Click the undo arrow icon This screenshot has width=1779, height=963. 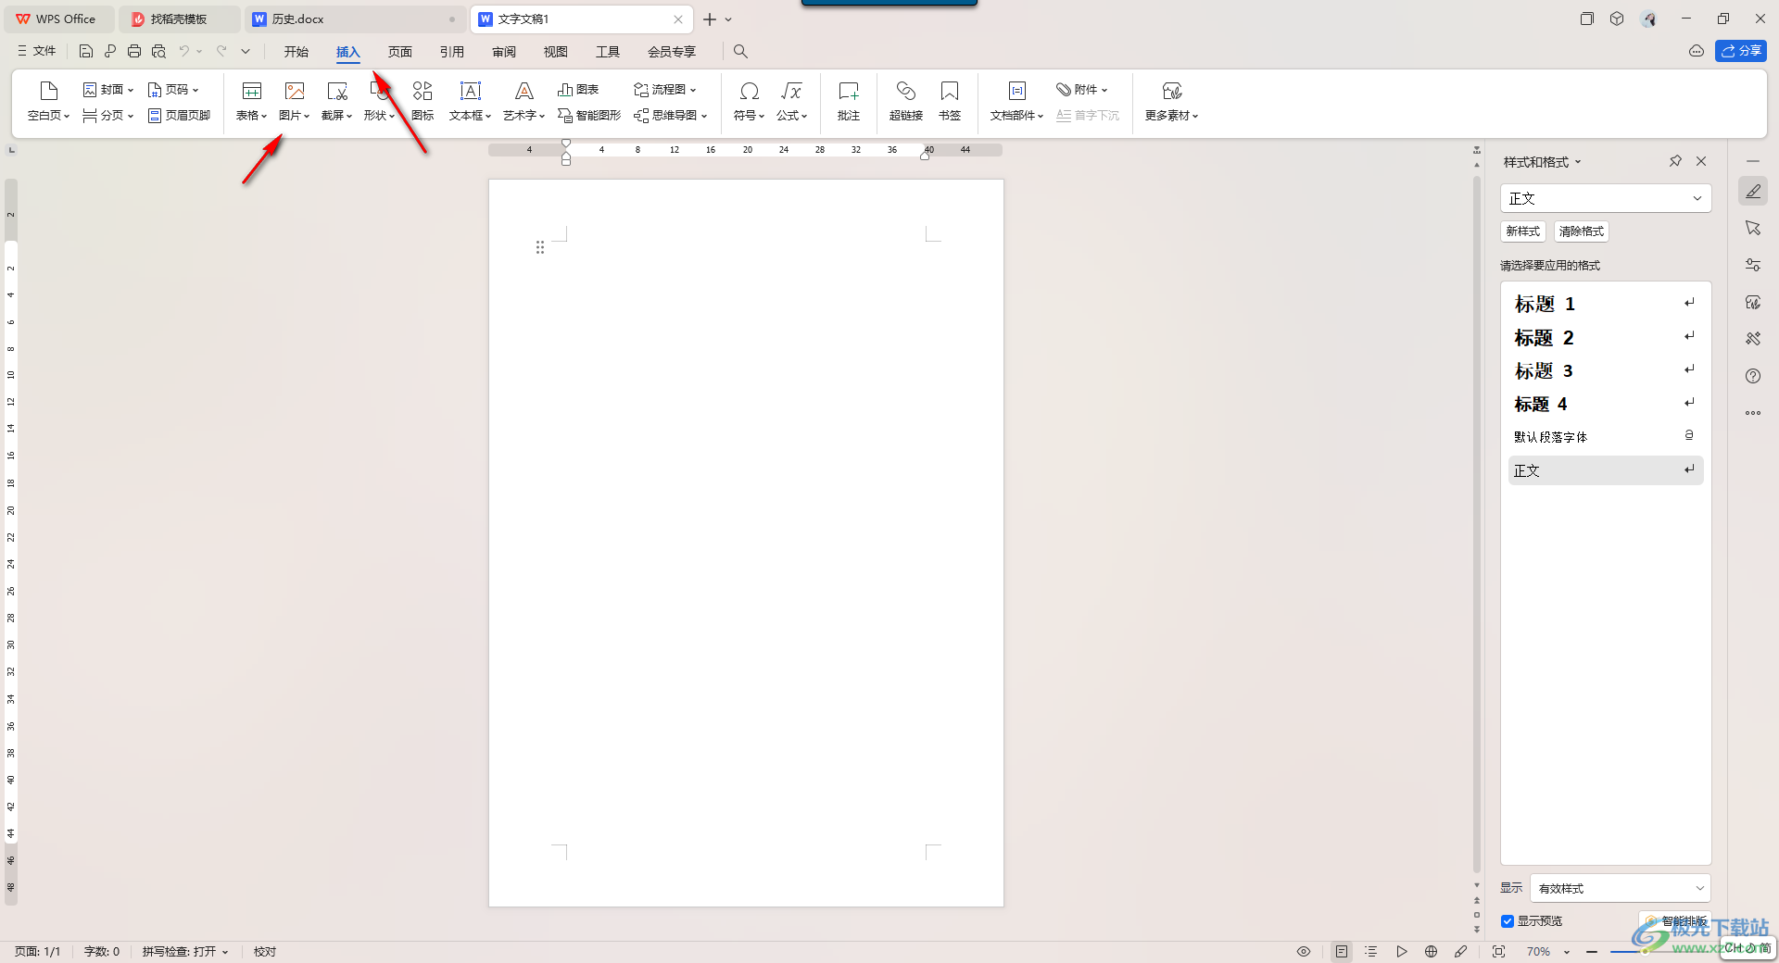tap(184, 51)
